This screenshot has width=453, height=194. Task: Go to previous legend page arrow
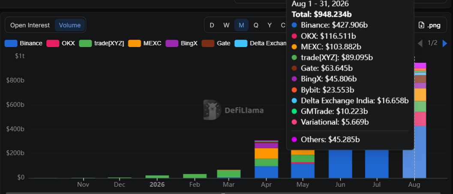(420, 43)
